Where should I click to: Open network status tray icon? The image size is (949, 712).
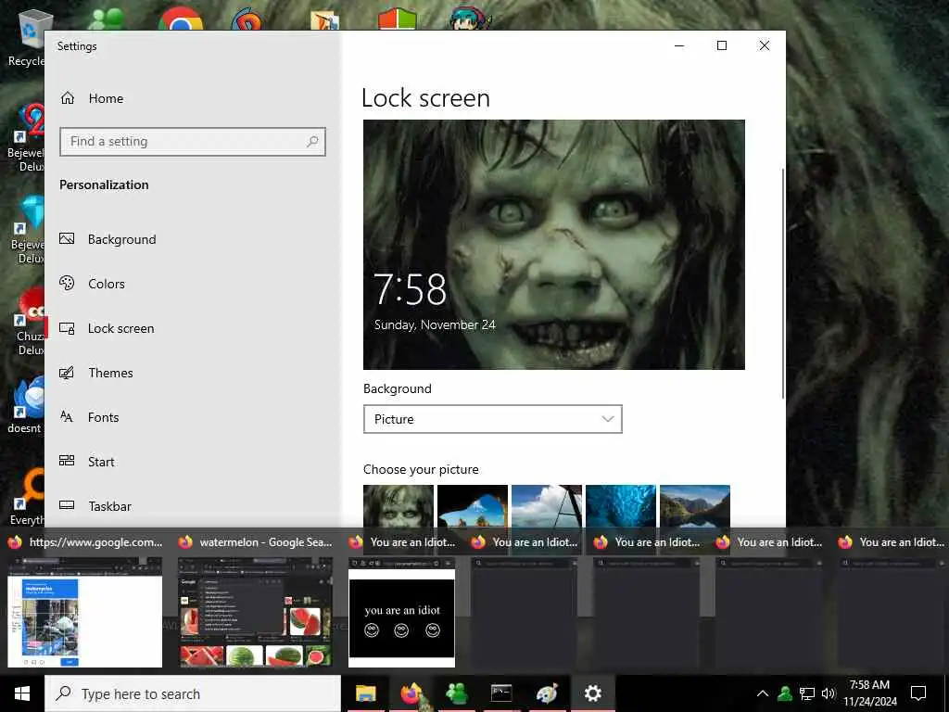pos(807,693)
